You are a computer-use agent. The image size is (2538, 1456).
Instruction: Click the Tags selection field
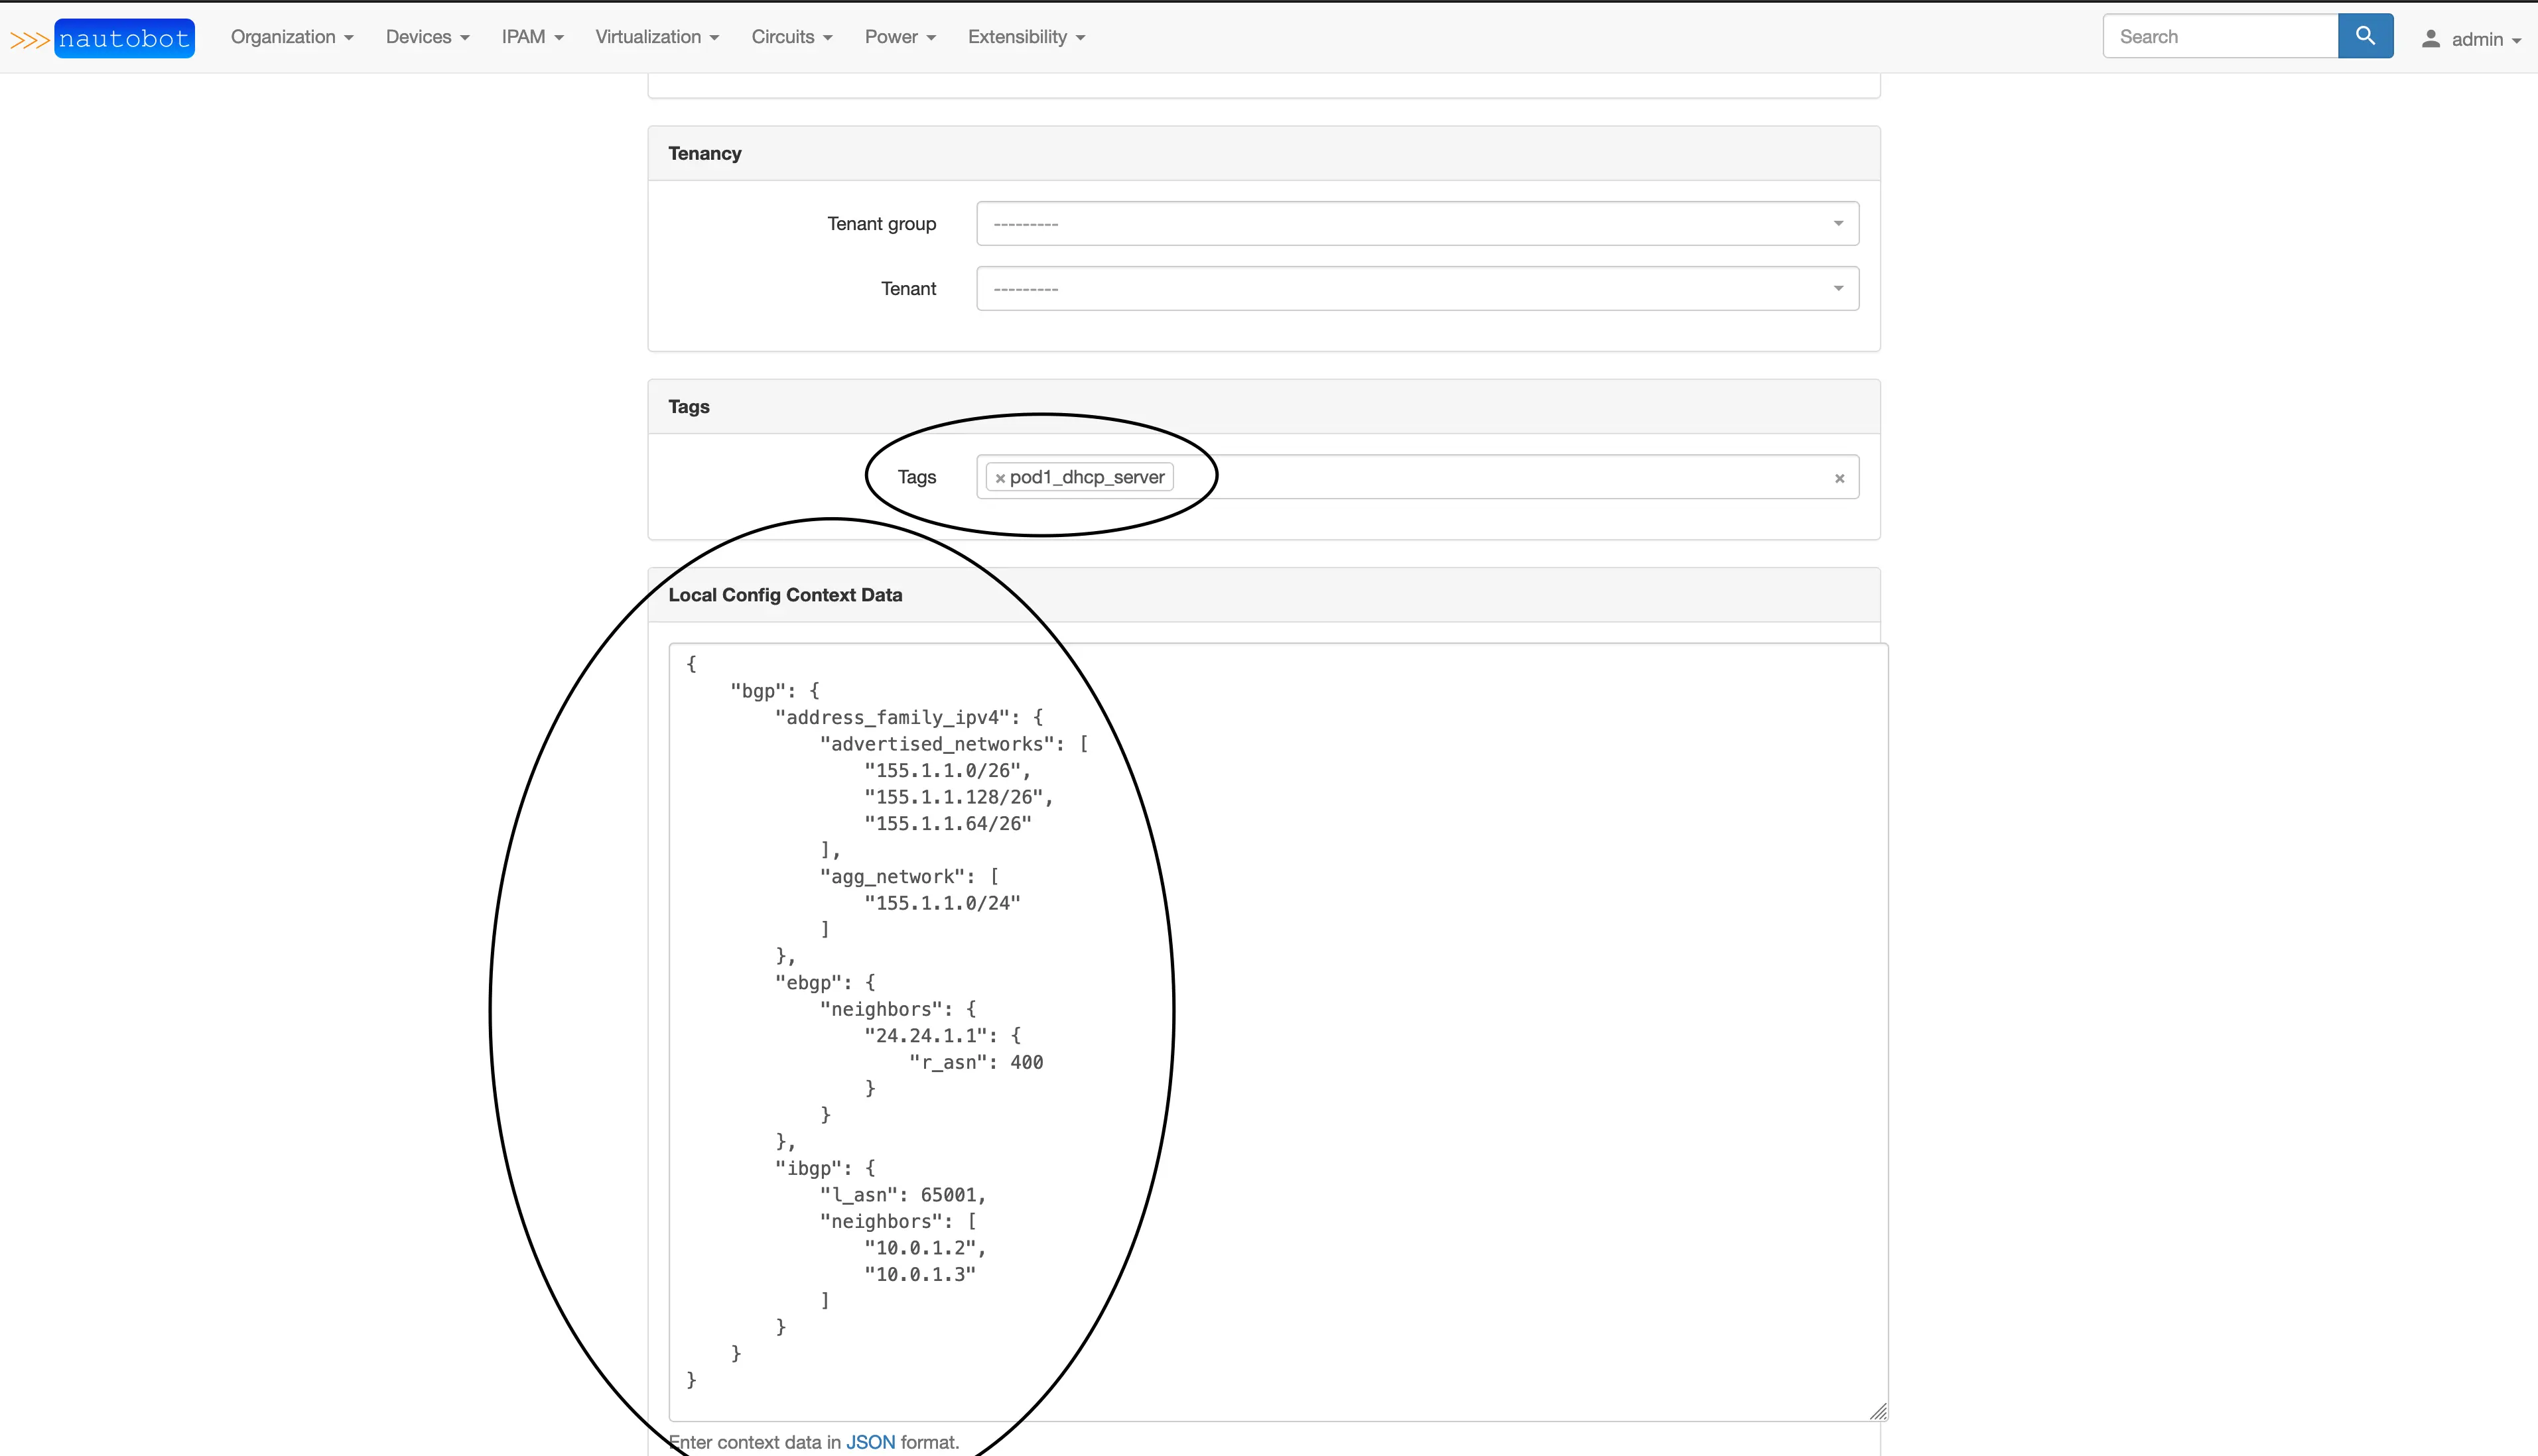1501,477
